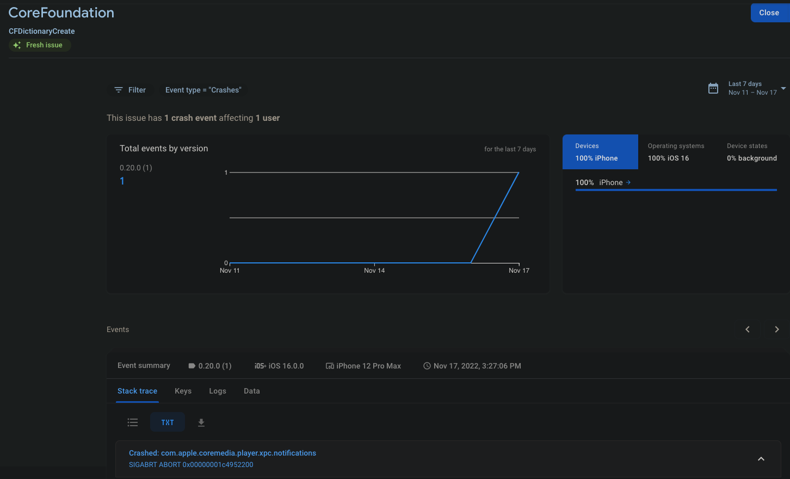Open the date range dropdown
The image size is (790, 479).
point(783,88)
